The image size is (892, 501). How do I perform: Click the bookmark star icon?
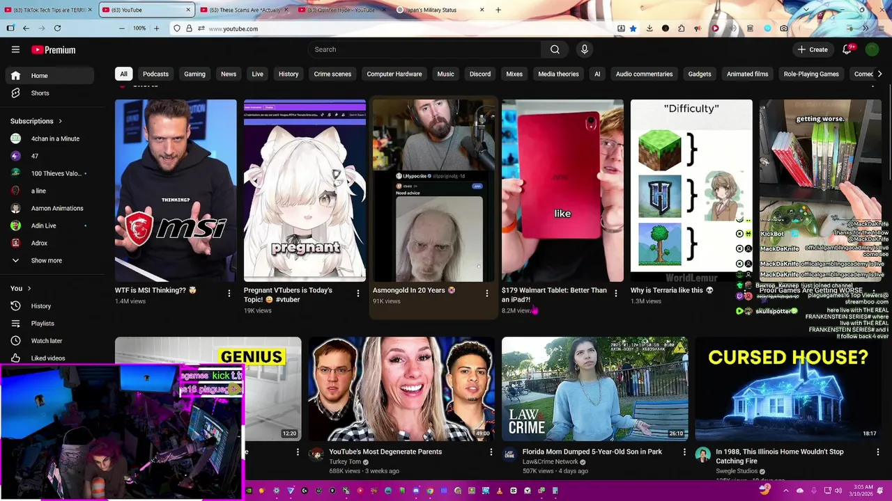pos(633,29)
